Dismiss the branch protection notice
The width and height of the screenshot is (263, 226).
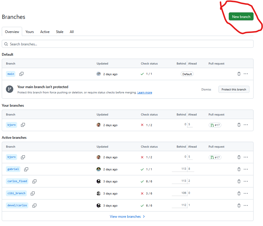tap(206, 90)
